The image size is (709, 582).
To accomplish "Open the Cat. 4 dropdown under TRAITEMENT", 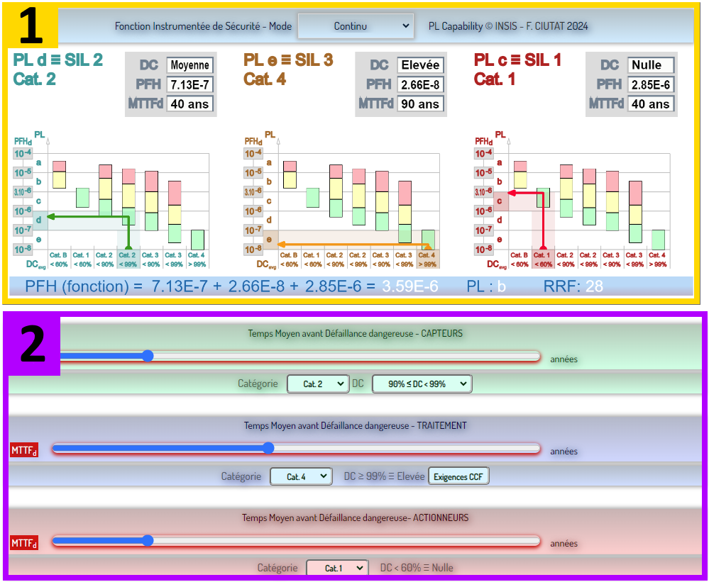I will tap(301, 476).
